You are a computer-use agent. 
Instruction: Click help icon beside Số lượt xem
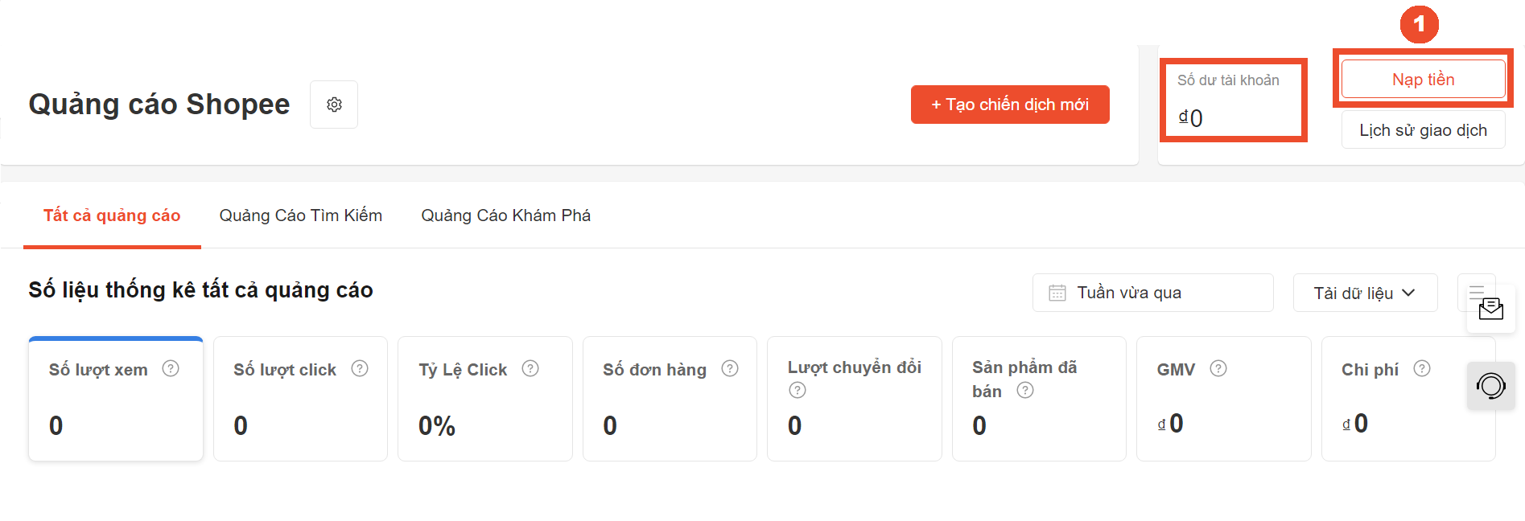171,368
